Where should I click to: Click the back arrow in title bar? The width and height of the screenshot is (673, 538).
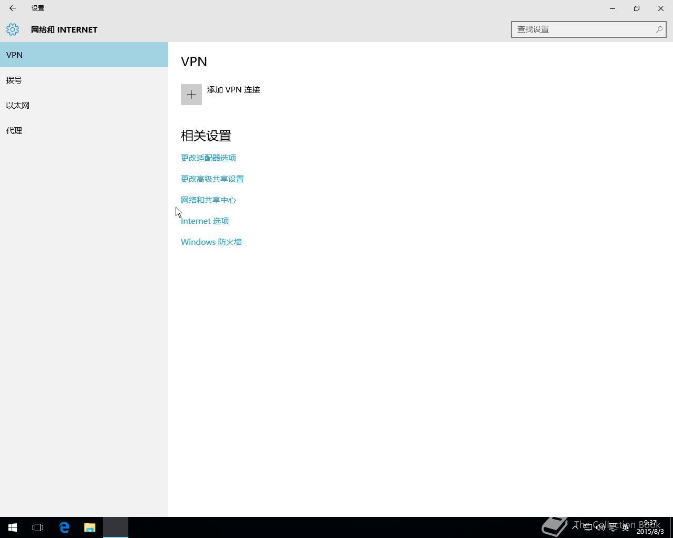click(x=13, y=8)
